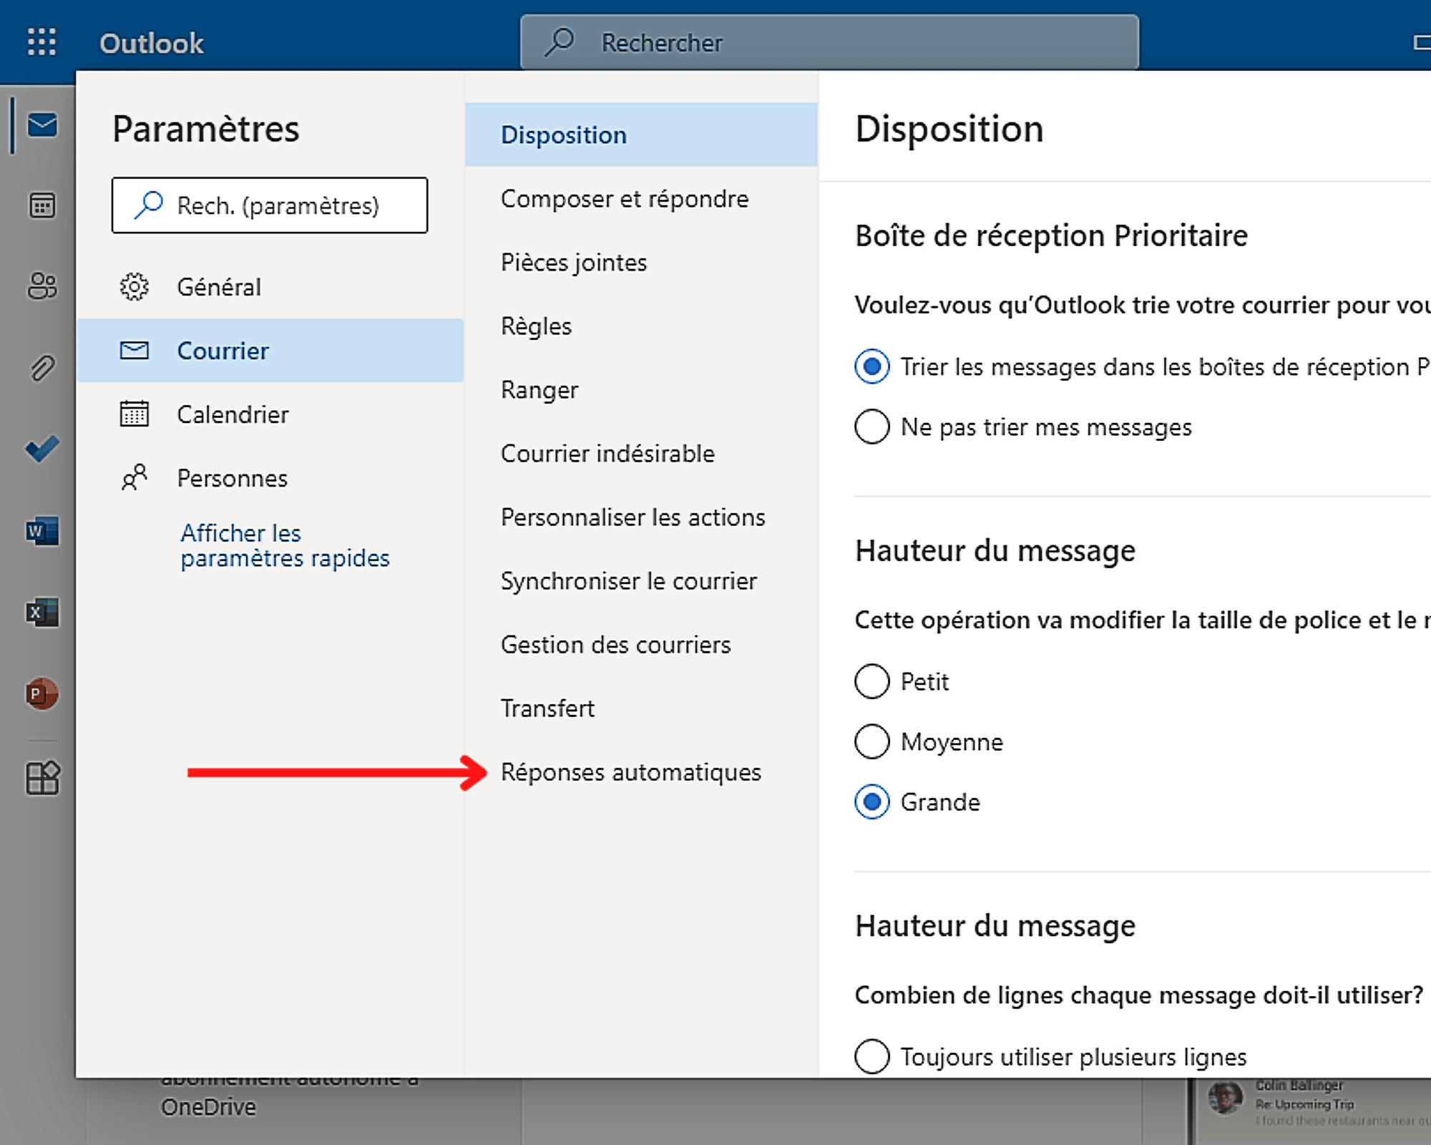Screen dimensions: 1431x1145
Task: Open Ranger settings
Action: pyautogui.click(x=641, y=389)
